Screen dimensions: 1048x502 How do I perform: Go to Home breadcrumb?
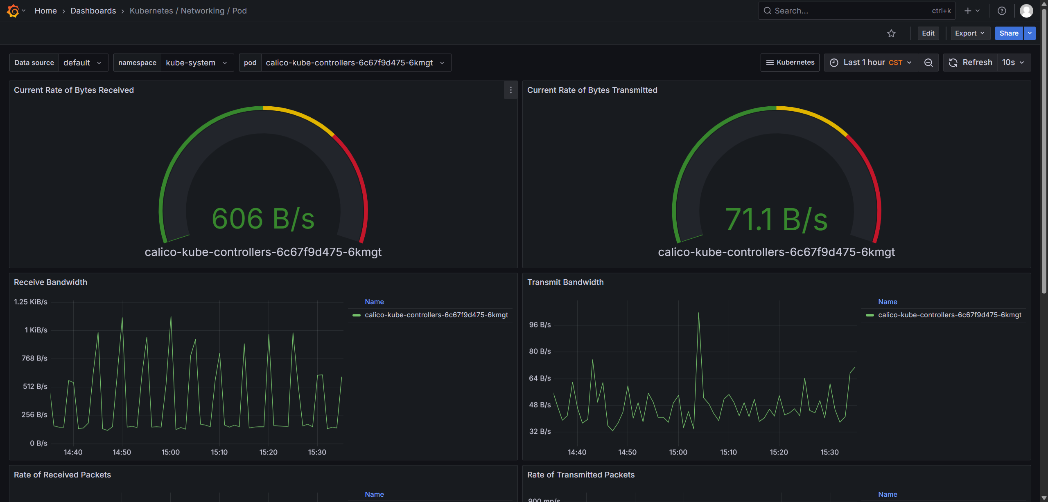point(45,11)
